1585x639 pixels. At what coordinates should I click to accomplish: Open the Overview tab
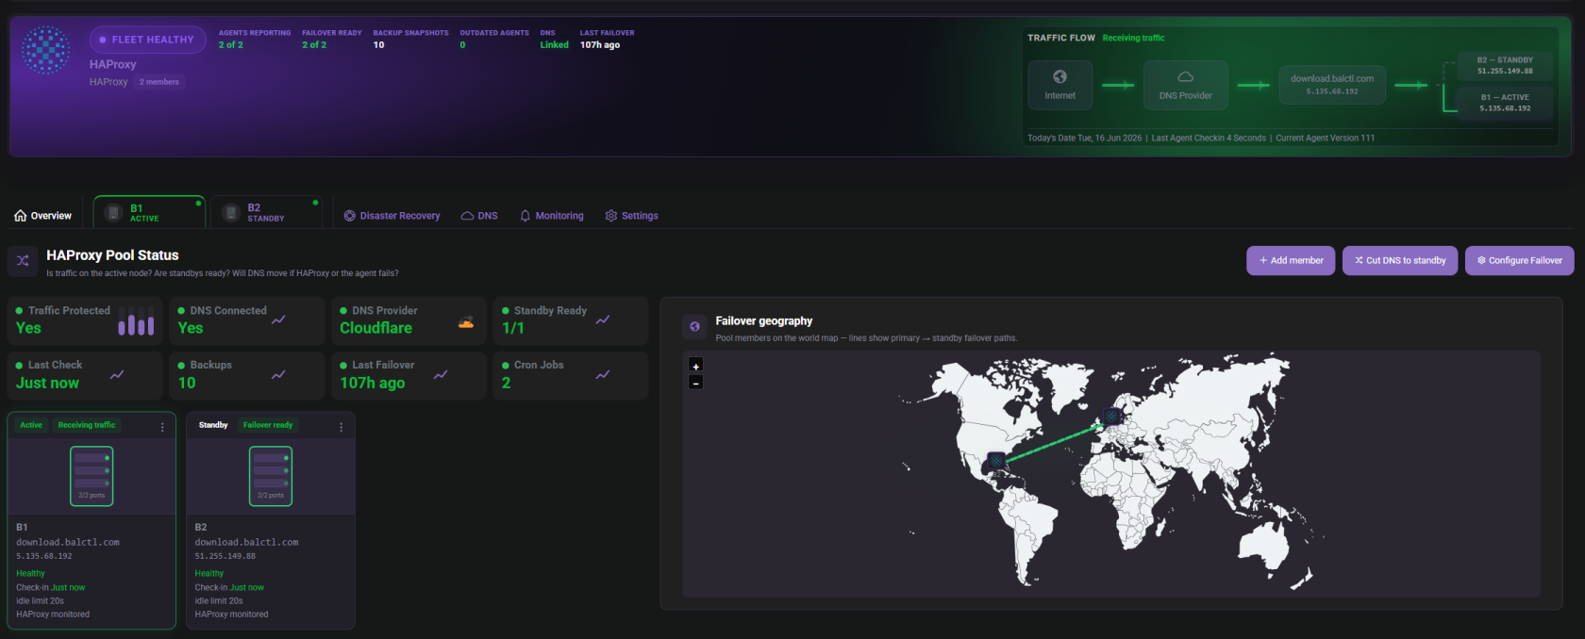pyautogui.click(x=42, y=216)
